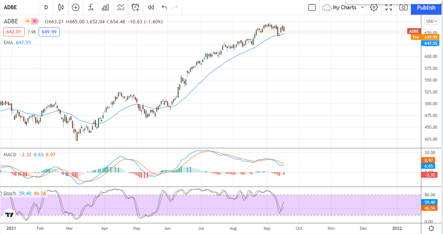Open the fx indicators menu
This screenshot has height=234, width=443.
click(90, 7)
